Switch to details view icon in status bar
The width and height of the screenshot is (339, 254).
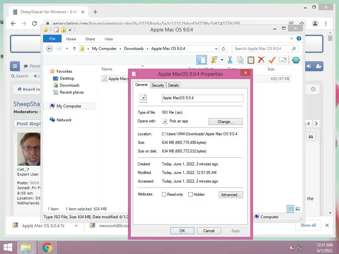pyautogui.click(x=290, y=209)
